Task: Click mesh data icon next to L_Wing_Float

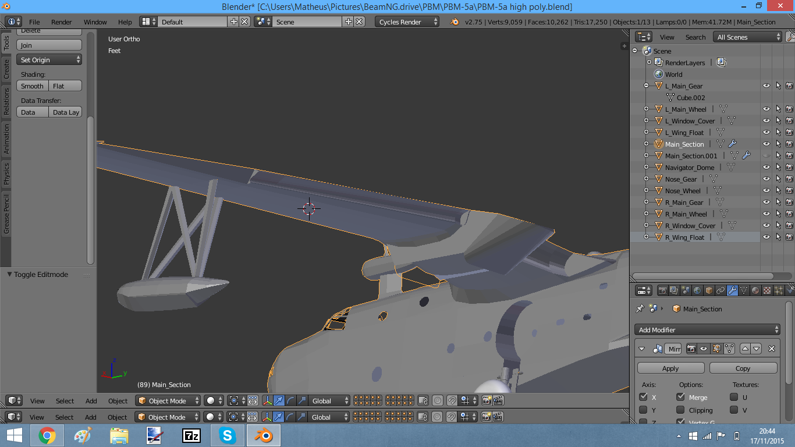Action: [721, 132]
